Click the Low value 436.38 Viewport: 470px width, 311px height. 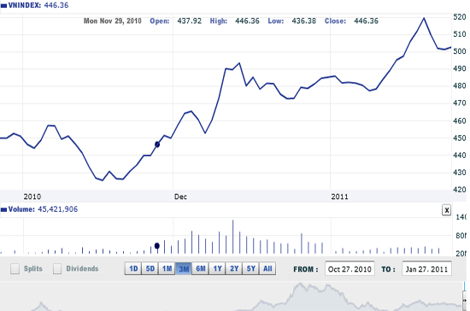click(303, 21)
